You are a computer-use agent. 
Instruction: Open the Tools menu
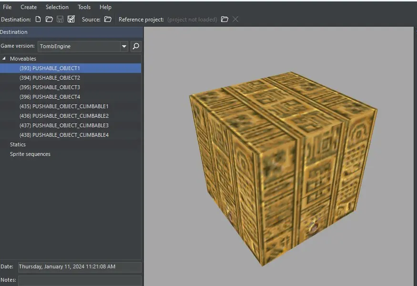point(84,7)
